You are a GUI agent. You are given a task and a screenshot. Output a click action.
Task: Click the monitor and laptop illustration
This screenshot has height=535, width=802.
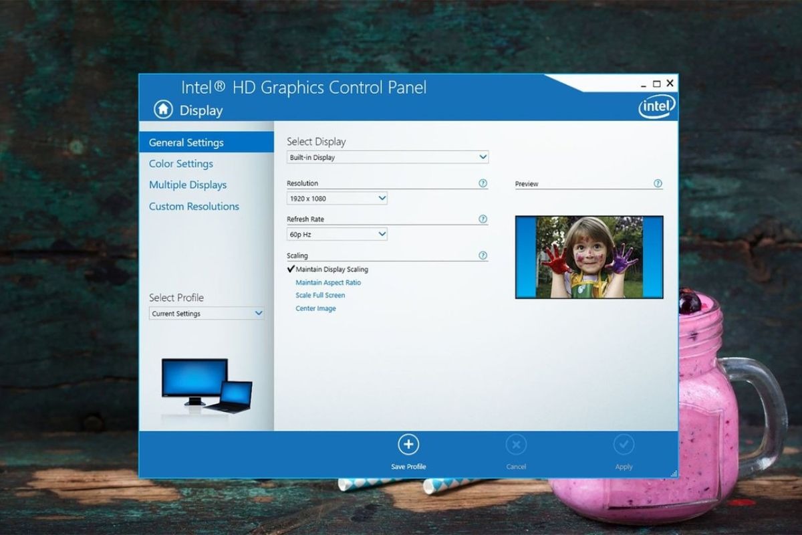207,387
